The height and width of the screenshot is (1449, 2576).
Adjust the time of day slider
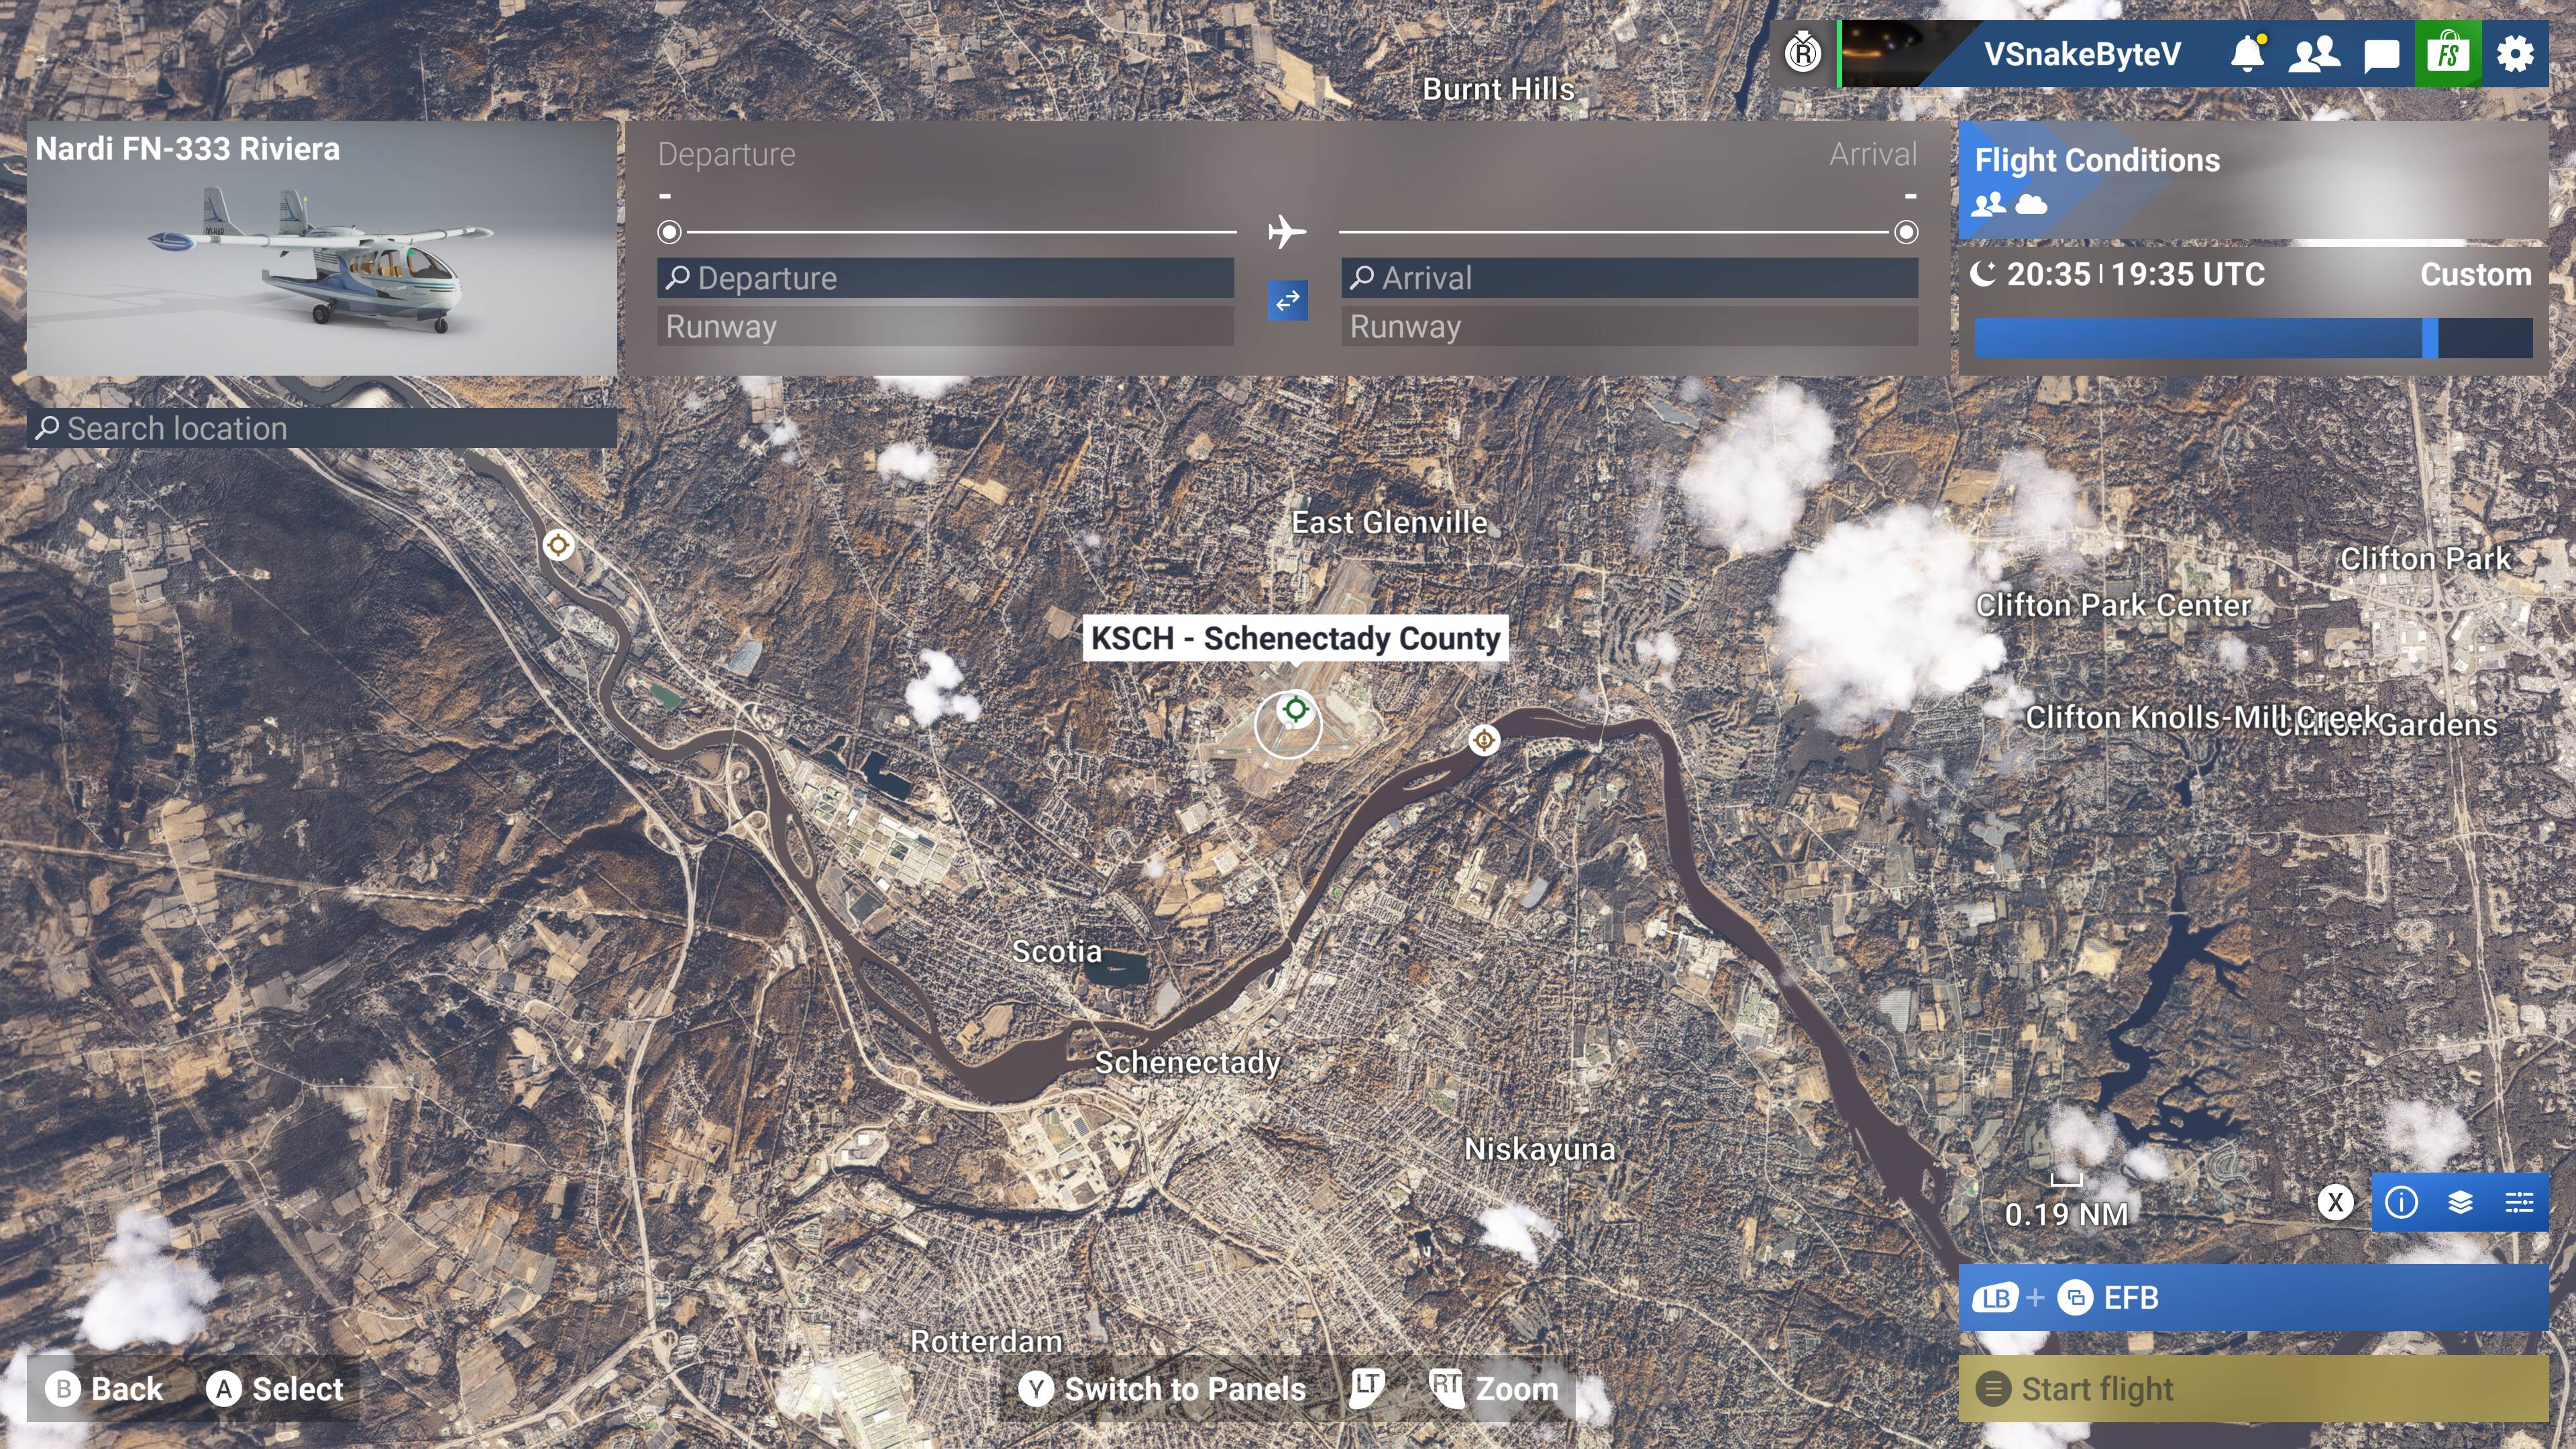pos(2429,338)
